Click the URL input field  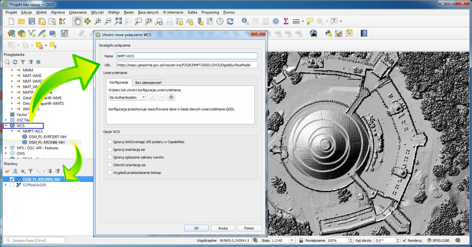(187, 65)
